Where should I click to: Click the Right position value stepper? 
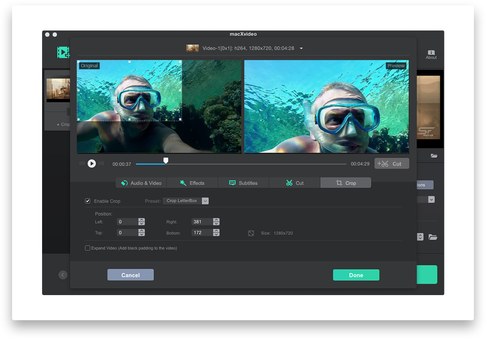tap(216, 222)
